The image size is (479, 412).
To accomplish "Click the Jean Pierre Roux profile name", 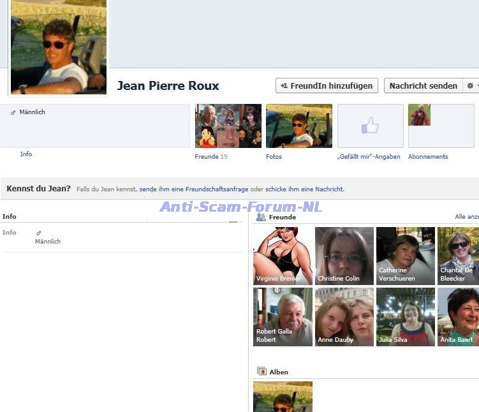I will click(168, 85).
